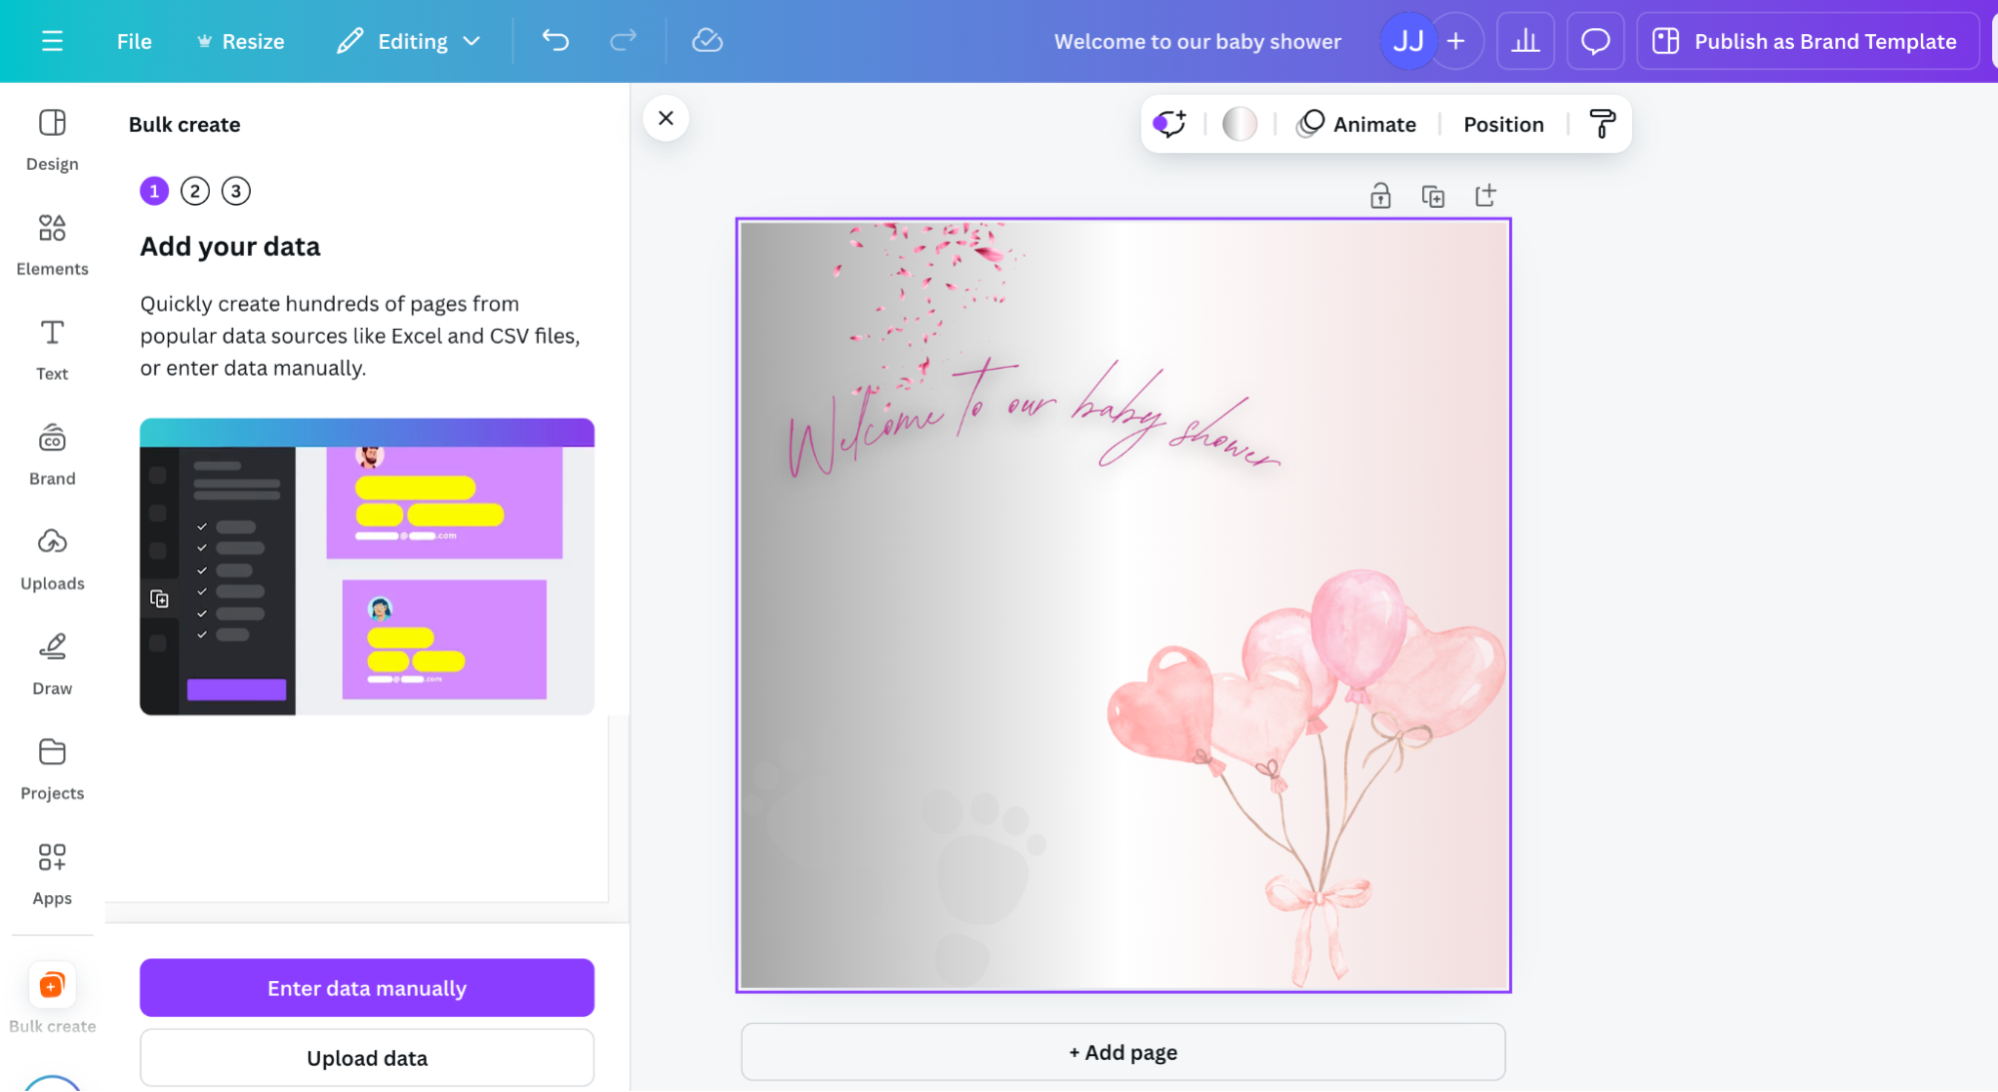Select the pink balloons graphic
Viewport: 1998px width, 1092px height.
1307,777
